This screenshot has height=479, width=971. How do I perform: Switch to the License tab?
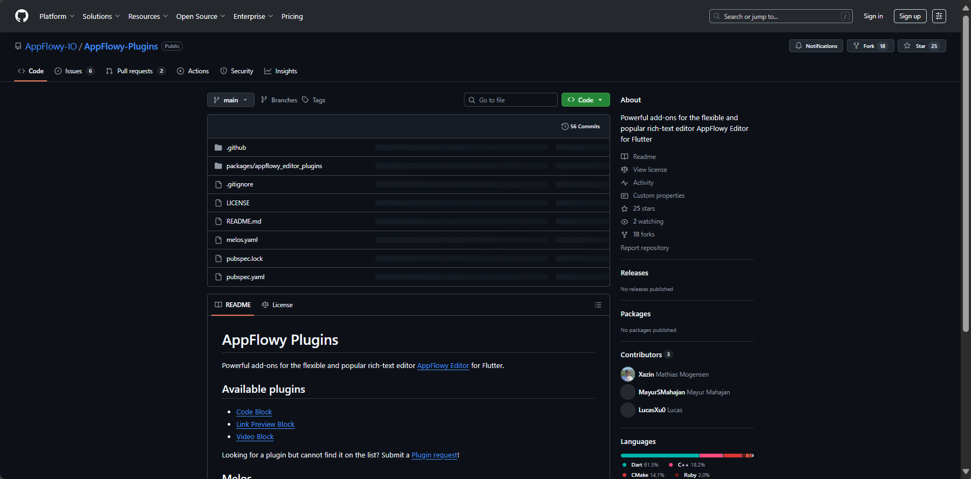click(277, 305)
